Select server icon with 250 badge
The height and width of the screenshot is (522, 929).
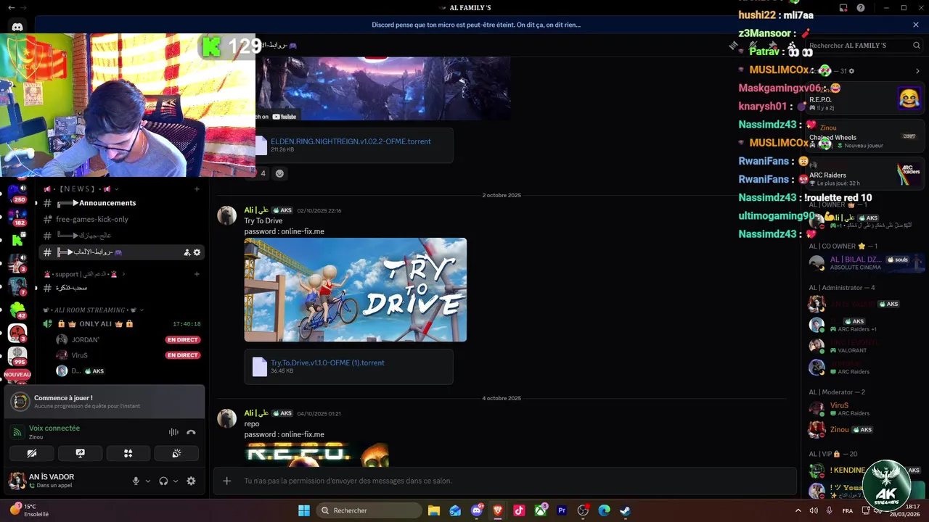pyautogui.click(x=17, y=193)
